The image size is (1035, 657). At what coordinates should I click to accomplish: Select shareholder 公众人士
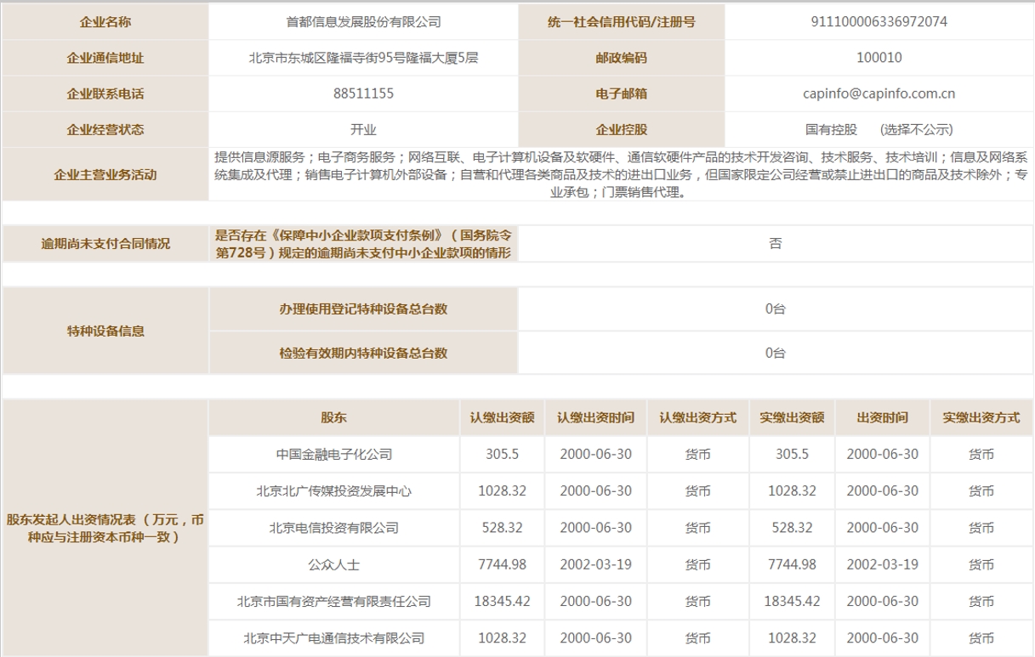[333, 564]
